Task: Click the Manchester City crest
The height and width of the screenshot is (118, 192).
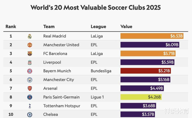Action: (x=30, y=80)
